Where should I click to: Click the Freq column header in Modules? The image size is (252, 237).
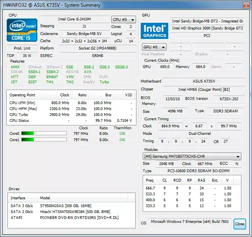pos(151,180)
